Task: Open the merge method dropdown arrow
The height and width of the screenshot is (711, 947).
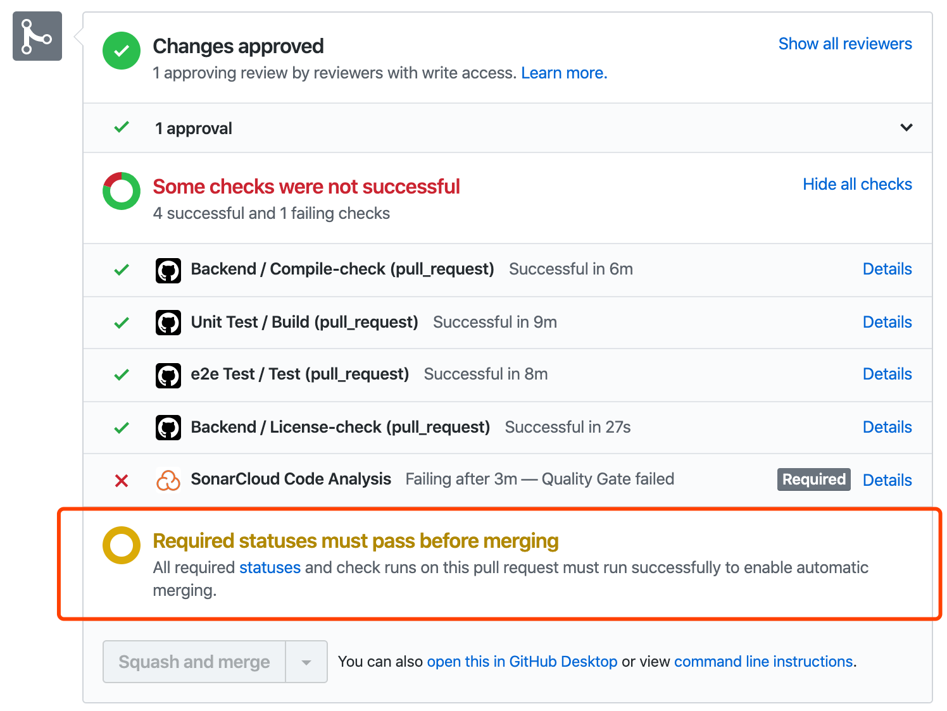Action: tap(306, 662)
